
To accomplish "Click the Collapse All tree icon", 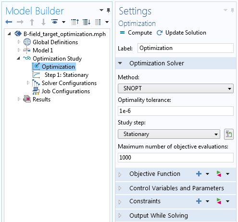I will click(x=75, y=22).
